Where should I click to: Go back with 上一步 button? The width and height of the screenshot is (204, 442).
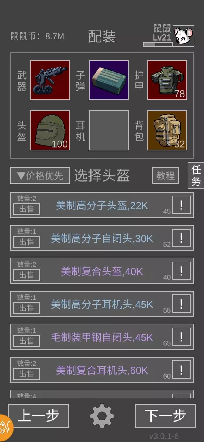click(x=39, y=416)
